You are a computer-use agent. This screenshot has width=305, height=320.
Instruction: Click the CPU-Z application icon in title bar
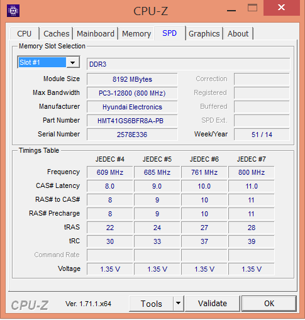(x=13, y=11)
